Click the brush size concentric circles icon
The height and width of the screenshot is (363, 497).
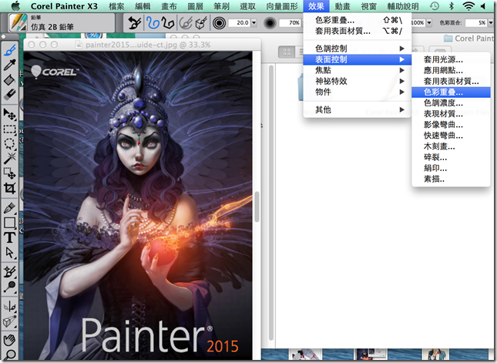tap(219, 23)
